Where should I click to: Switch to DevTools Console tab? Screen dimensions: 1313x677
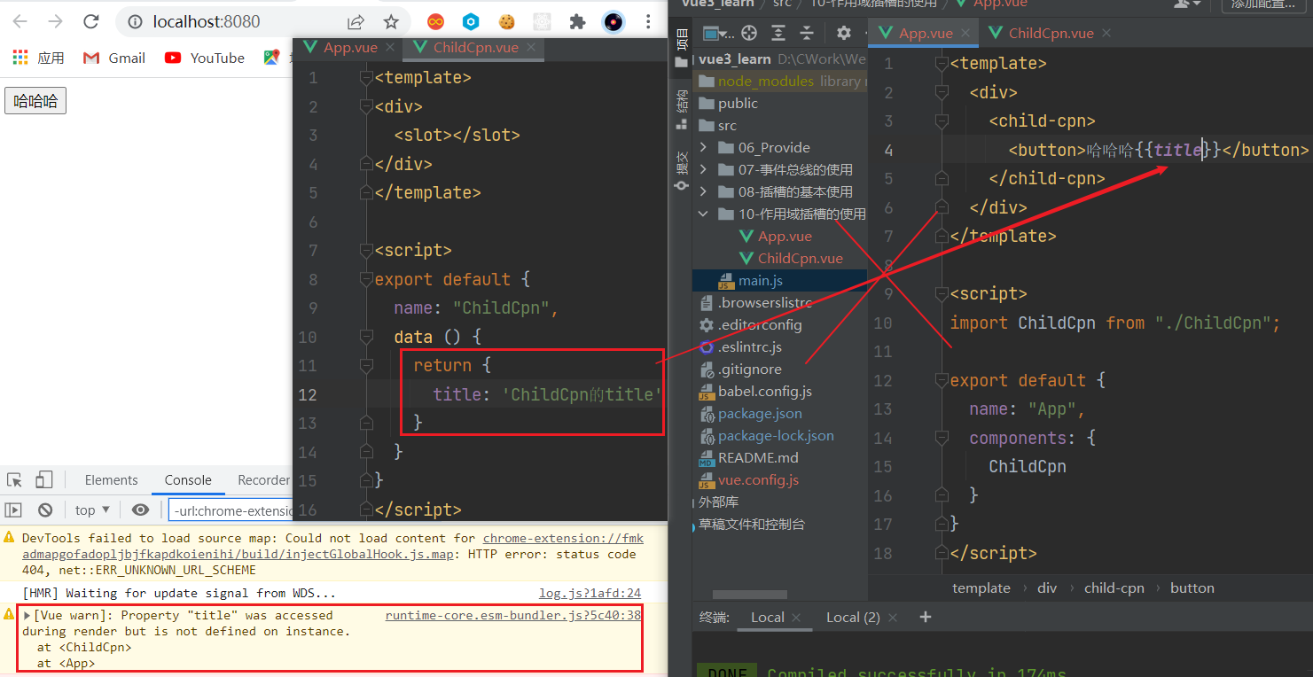click(188, 480)
